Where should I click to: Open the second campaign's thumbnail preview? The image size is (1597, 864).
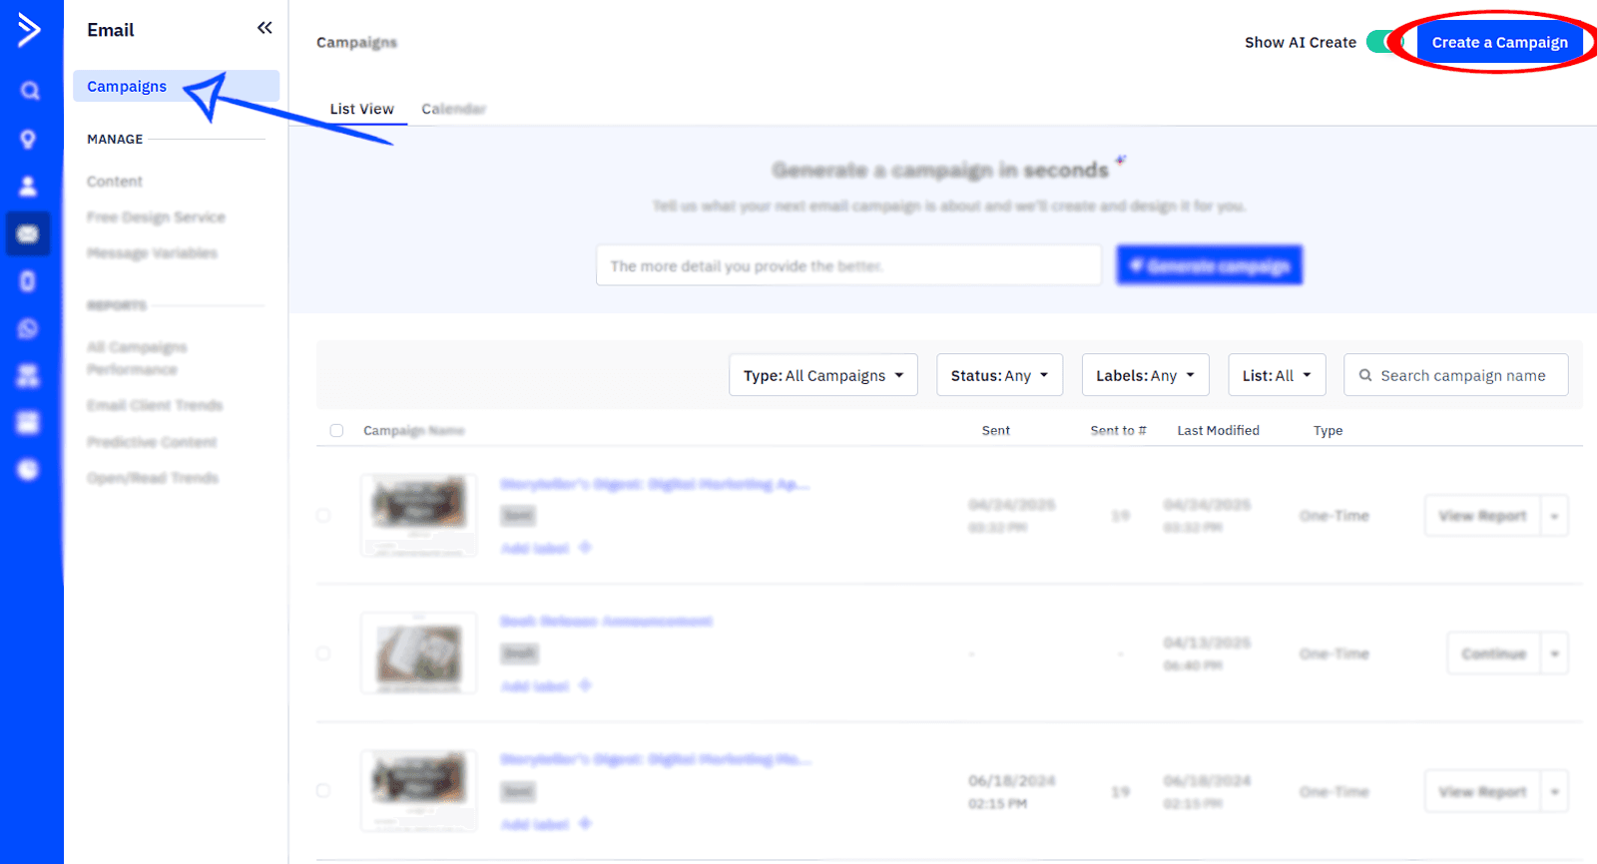pyautogui.click(x=418, y=653)
